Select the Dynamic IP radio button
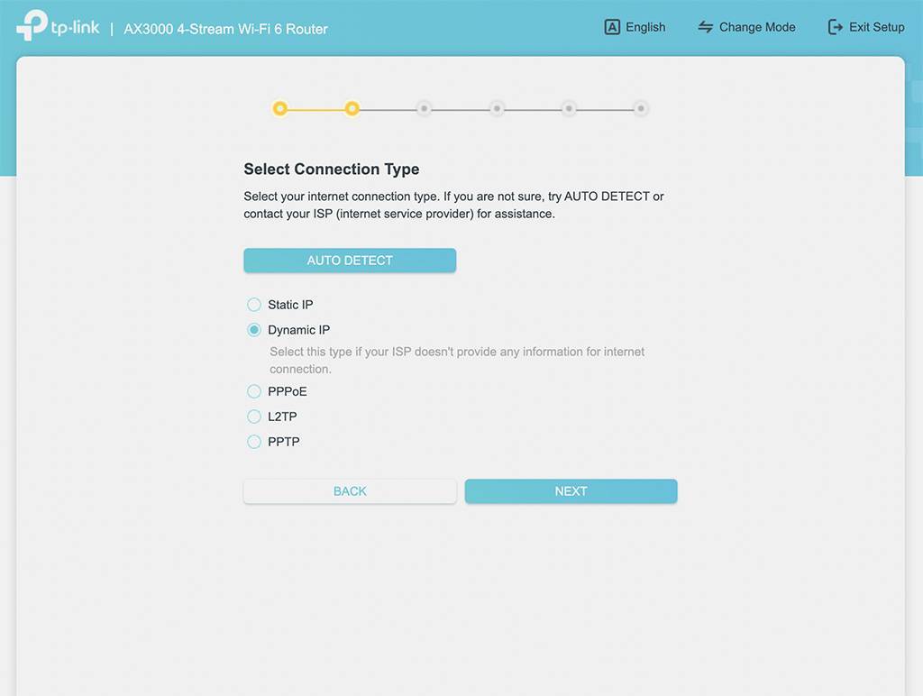This screenshot has width=923, height=696. (254, 330)
